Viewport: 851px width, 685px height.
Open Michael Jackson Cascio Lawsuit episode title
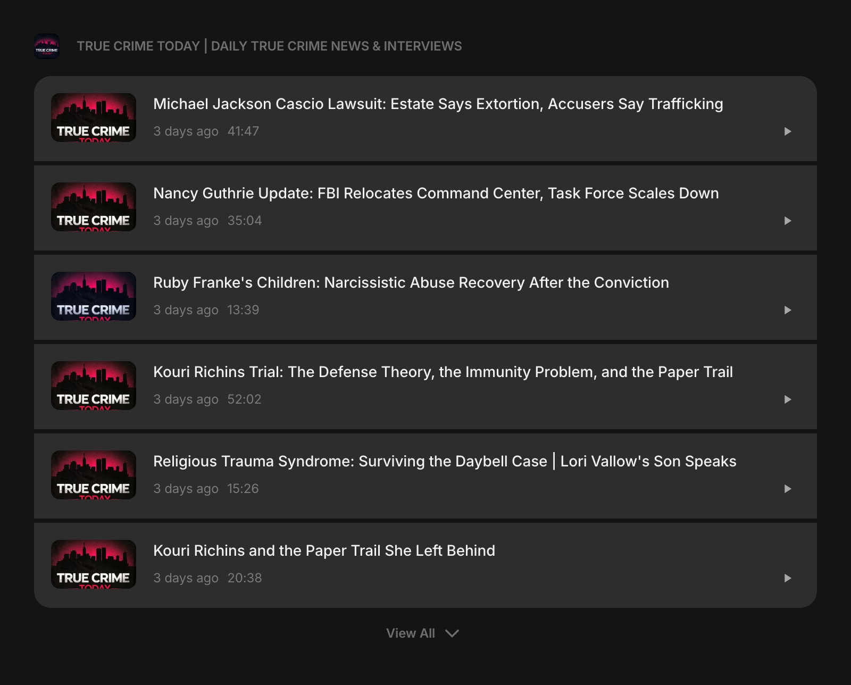click(x=438, y=104)
